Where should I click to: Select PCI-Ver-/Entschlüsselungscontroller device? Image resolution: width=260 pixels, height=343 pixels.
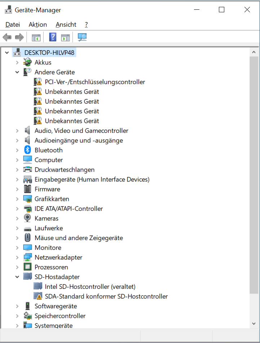[x=95, y=82]
